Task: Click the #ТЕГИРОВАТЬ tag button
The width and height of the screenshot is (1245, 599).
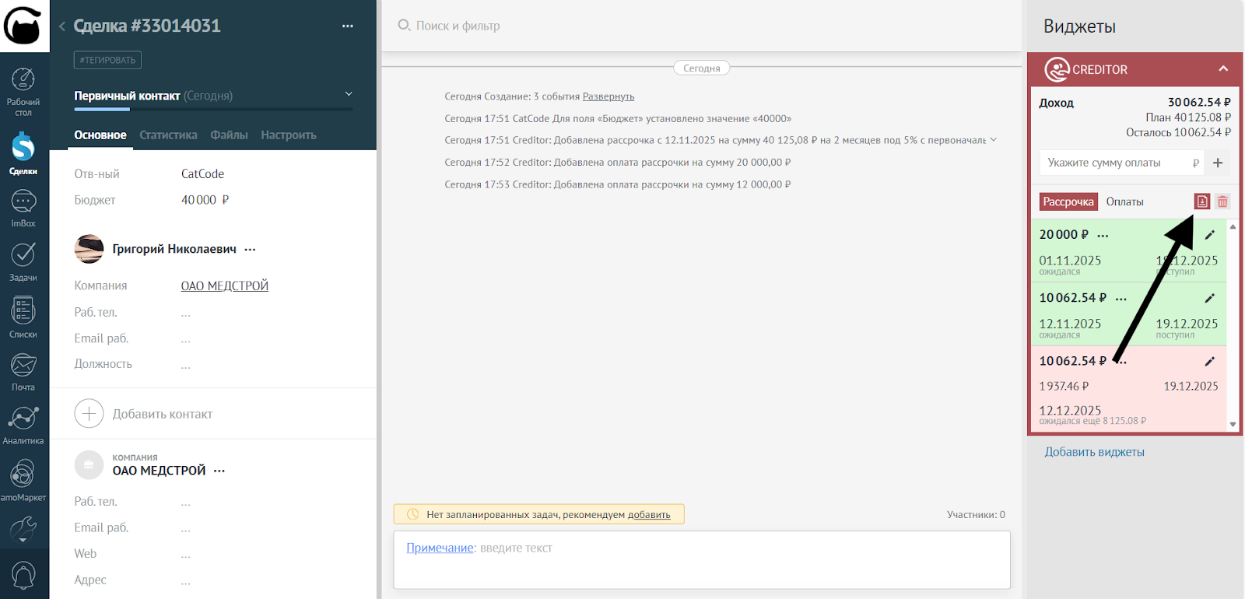Action: (x=107, y=60)
